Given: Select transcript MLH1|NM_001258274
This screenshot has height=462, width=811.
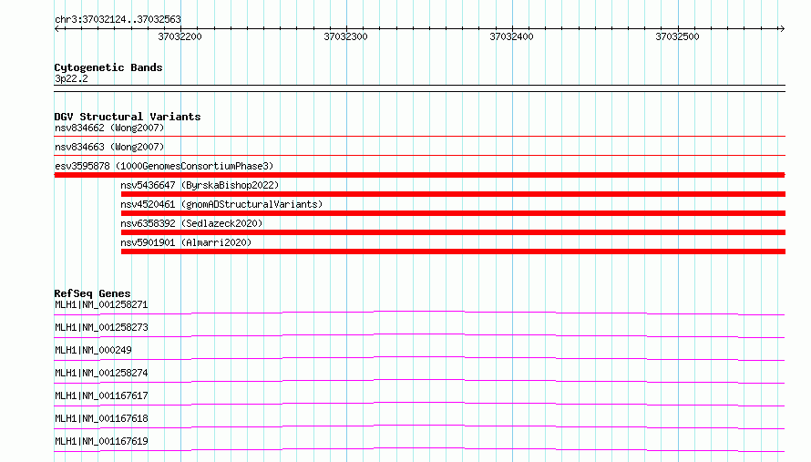Looking at the screenshot, I should [x=101, y=373].
